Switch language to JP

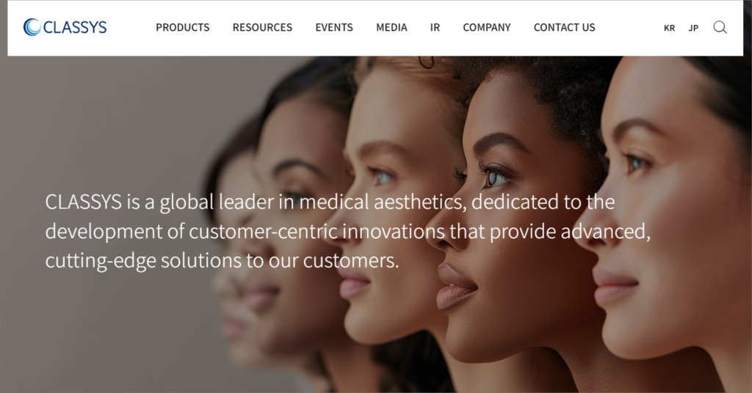pyautogui.click(x=693, y=29)
